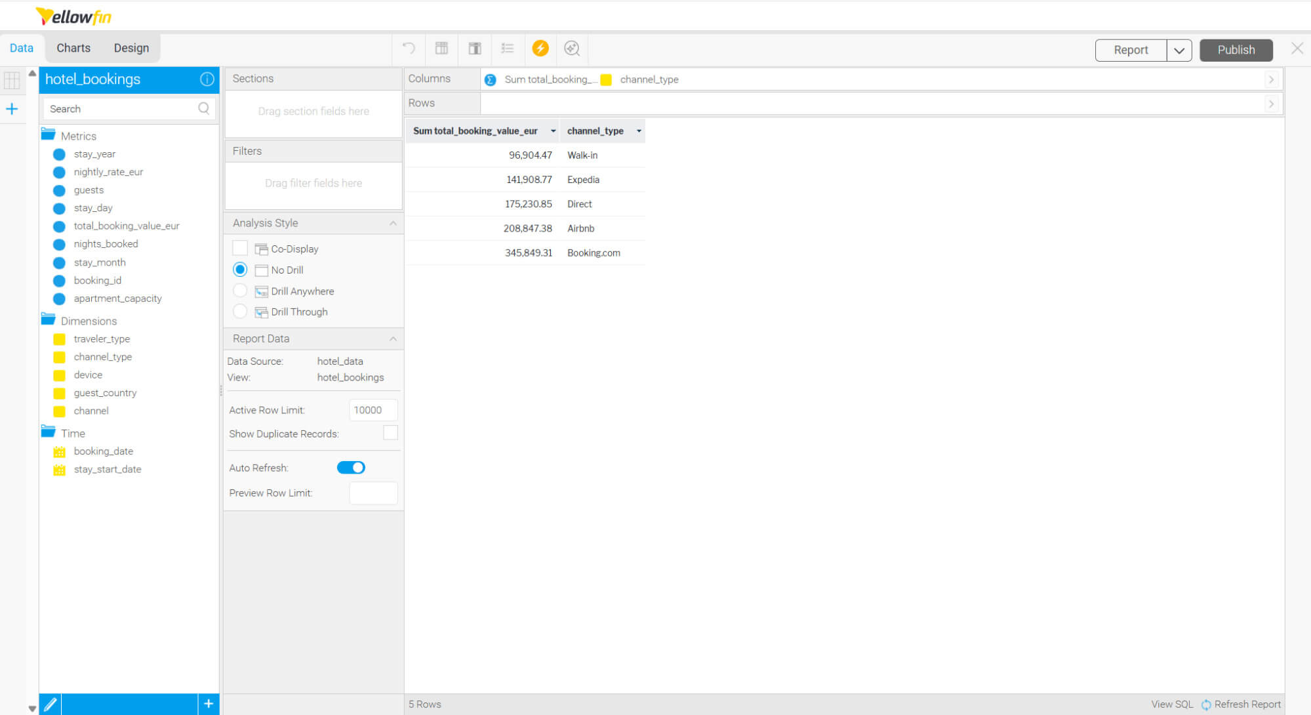Select the Drill Anywhere radio button
This screenshot has width=1311, height=715.
tap(240, 290)
